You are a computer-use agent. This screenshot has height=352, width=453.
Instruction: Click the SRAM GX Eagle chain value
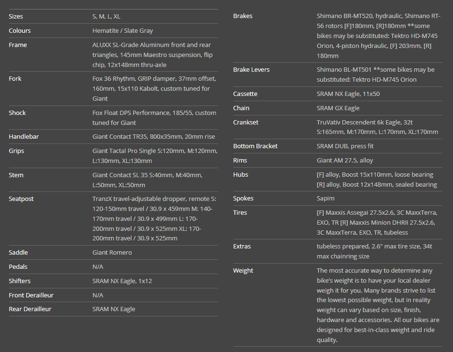338,108
